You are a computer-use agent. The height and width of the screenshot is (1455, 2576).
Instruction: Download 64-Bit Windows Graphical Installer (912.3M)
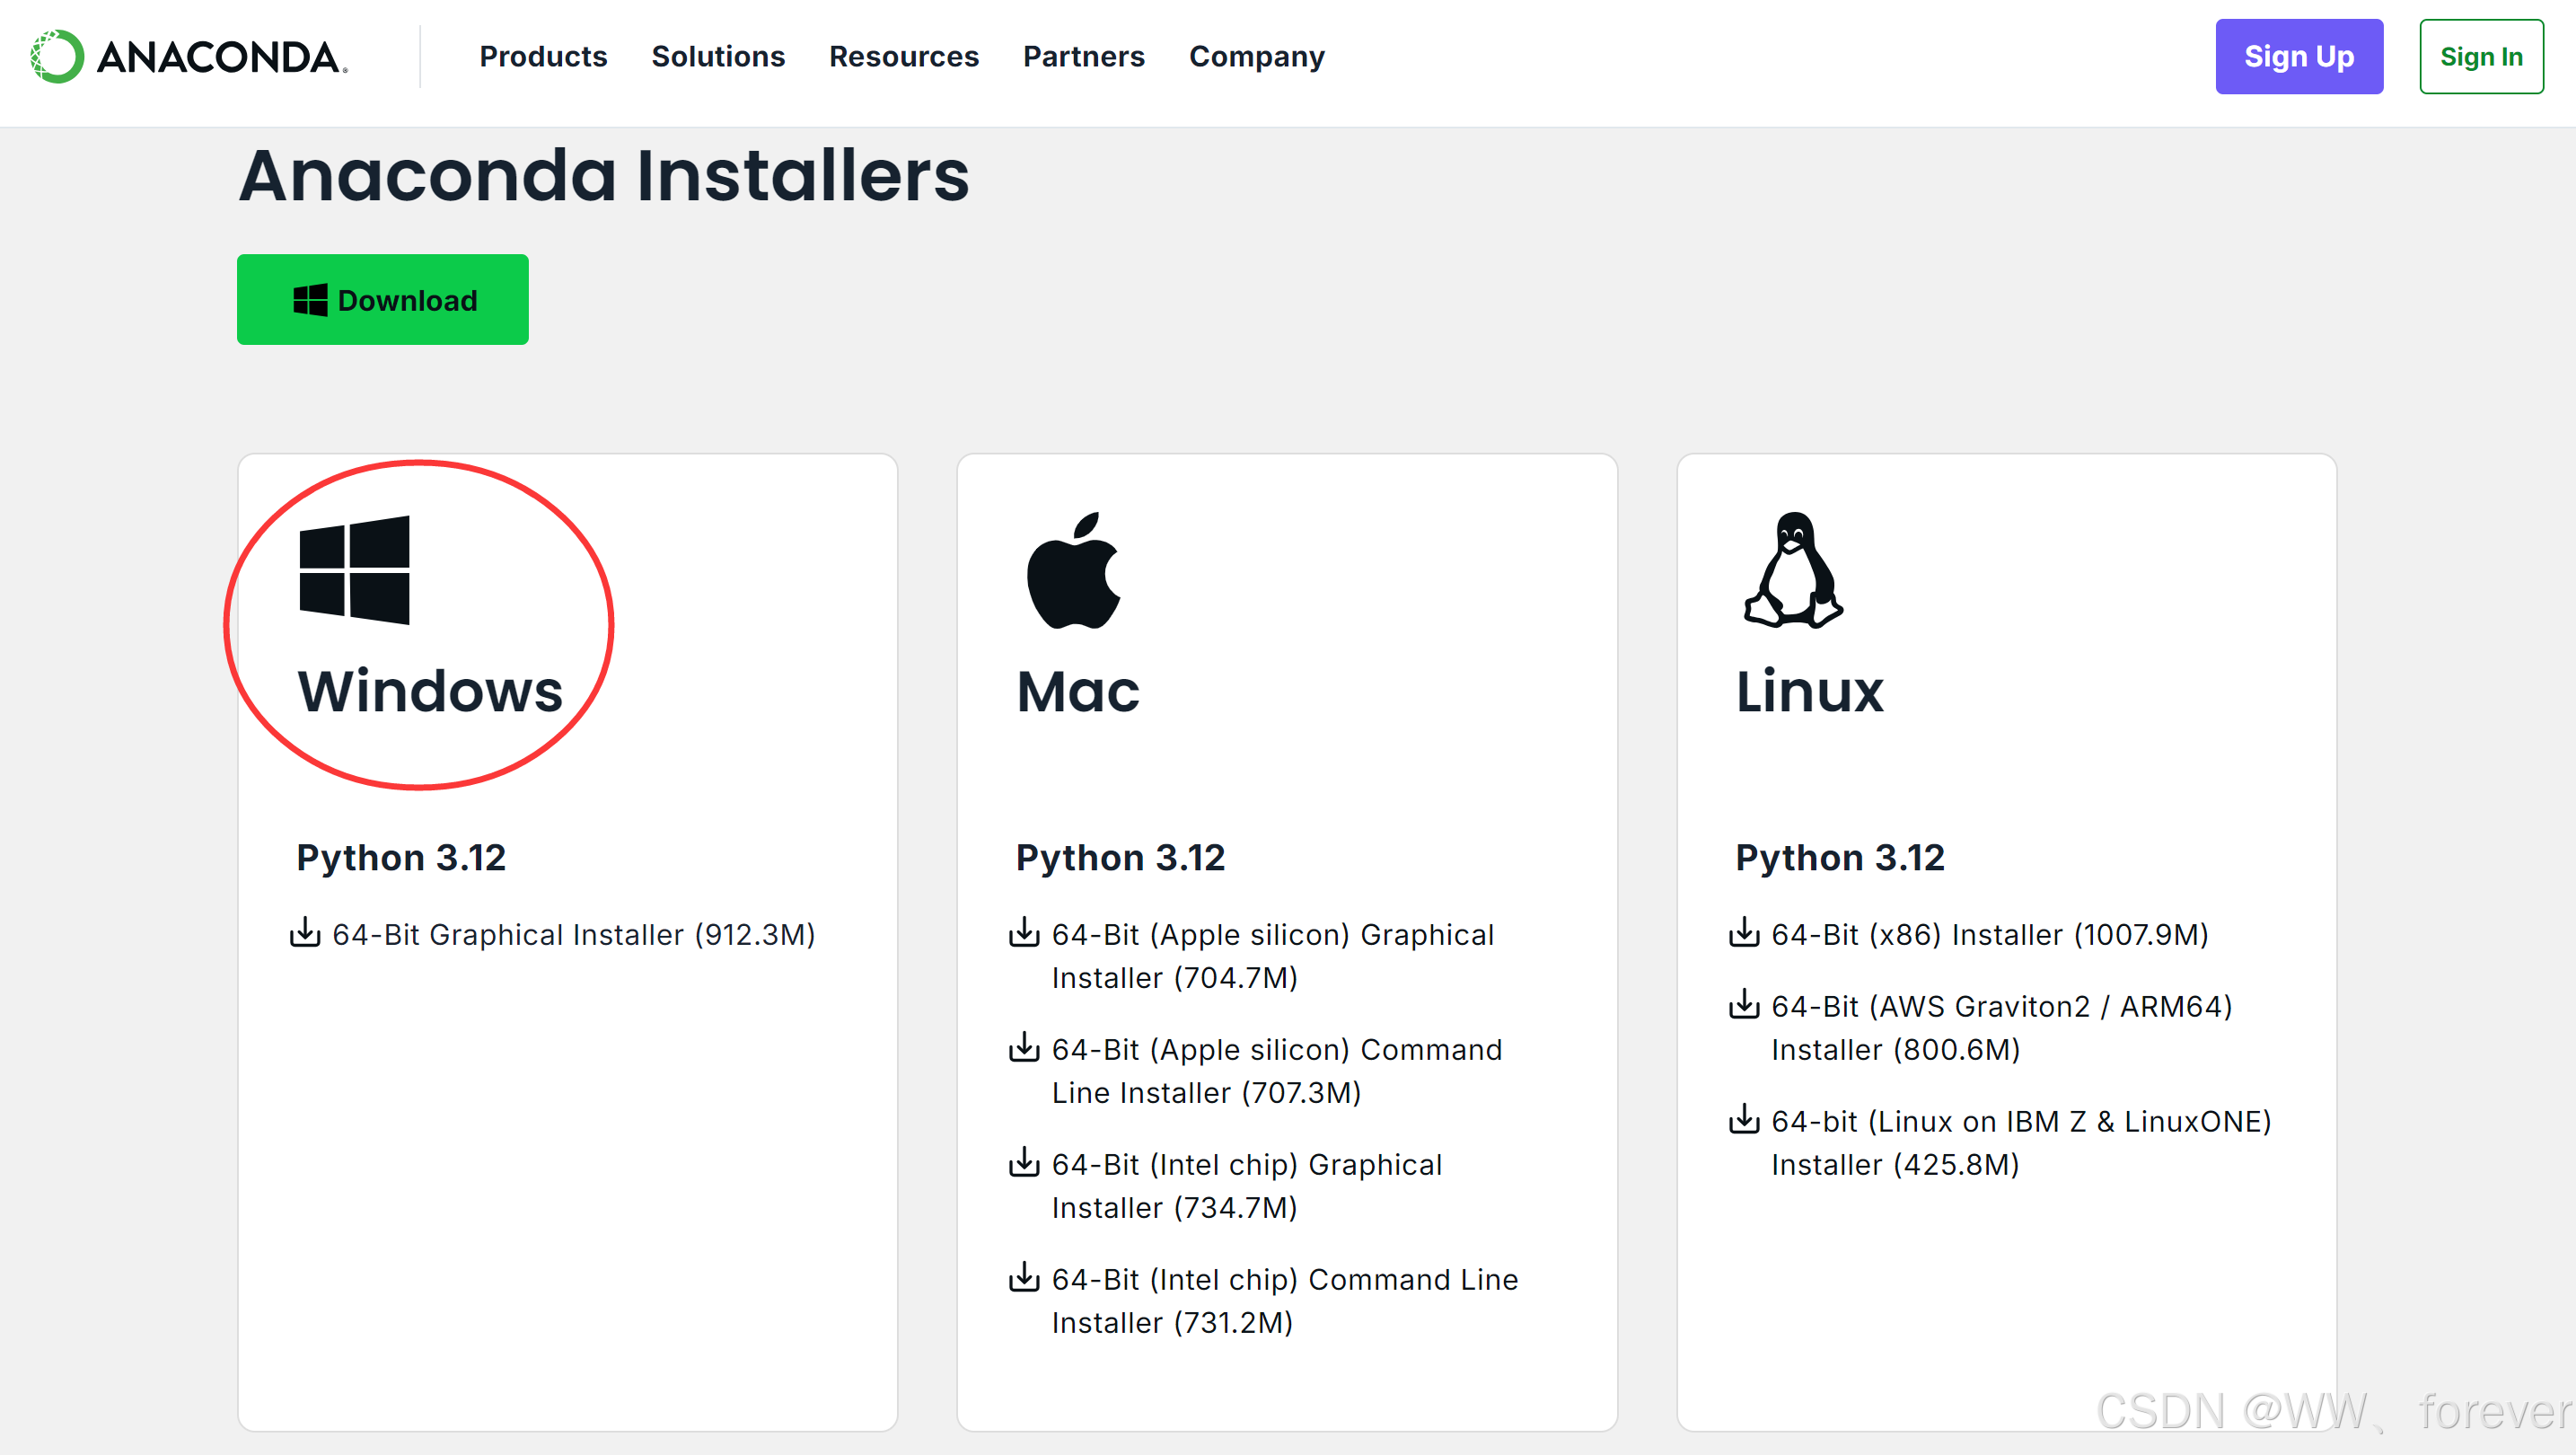[573, 934]
